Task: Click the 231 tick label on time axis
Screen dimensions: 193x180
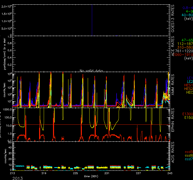Action: [107, 173]
